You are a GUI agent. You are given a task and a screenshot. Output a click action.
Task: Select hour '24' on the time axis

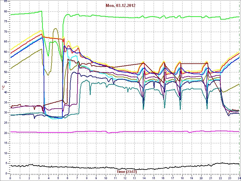(239, 178)
